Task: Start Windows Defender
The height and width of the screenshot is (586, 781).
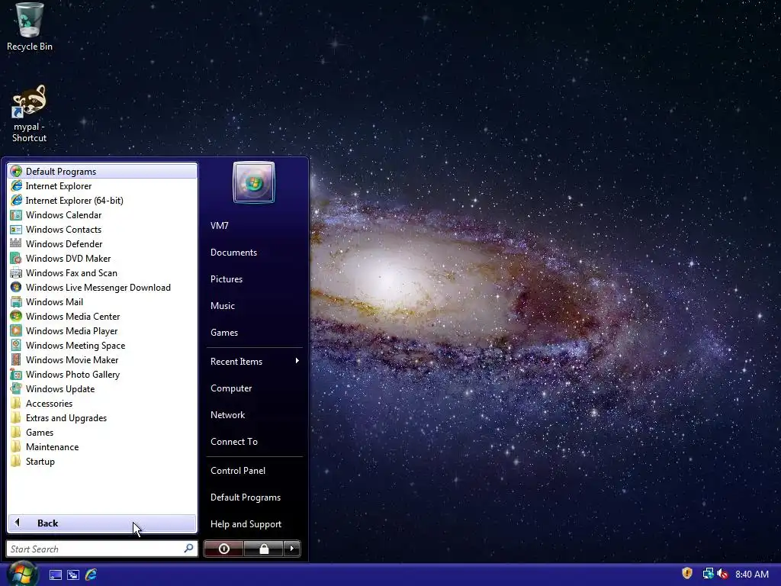Action: pos(102,243)
